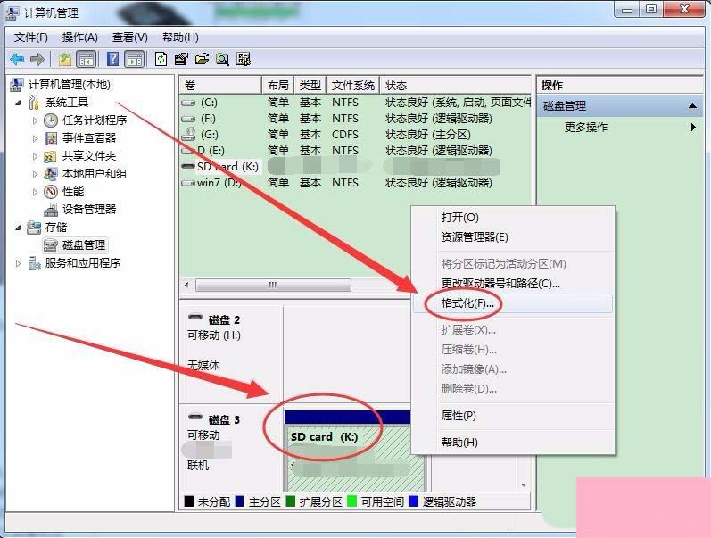
Task: Open the File (文件) menu
Action: click(31, 37)
